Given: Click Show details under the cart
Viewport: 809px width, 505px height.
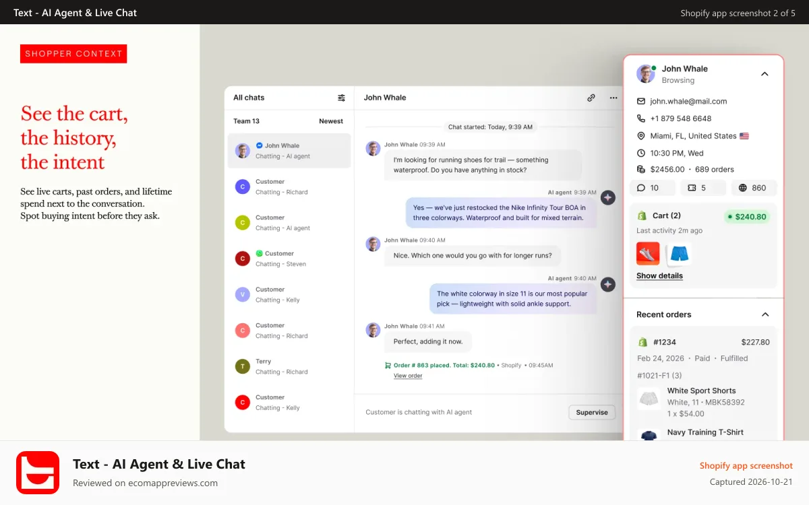Looking at the screenshot, I should [x=659, y=276].
